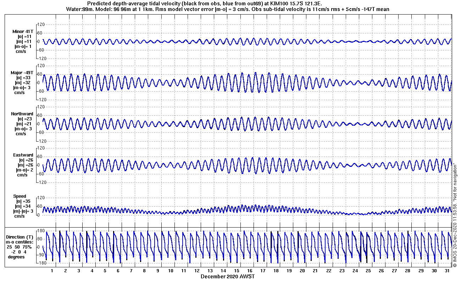Screen dimensions: 461x284
Task: Click day '17' on the date axis
Action: click(x=263, y=271)
